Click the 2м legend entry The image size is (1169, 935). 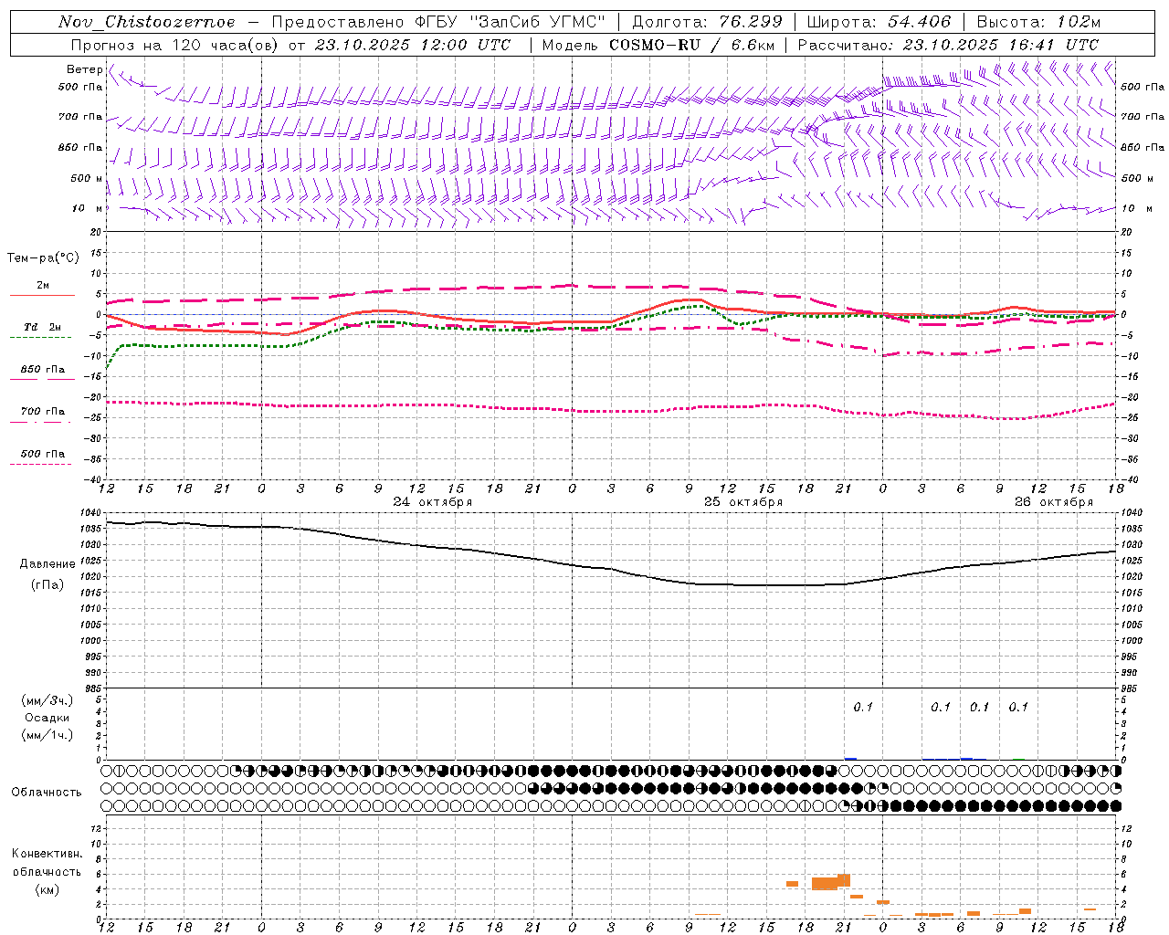point(43,286)
